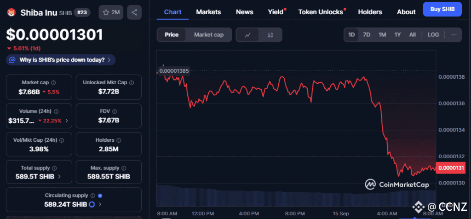471x219 pixels.
Task: Show info tooltip for Vol/Mkt Cap (24h)
Action: (62, 140)
